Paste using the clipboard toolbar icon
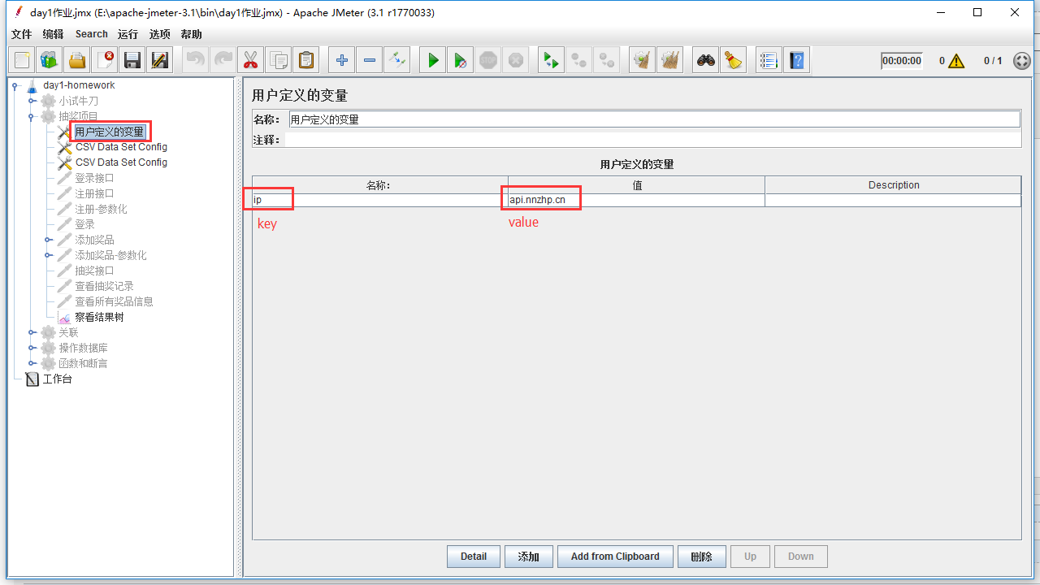1040x585 pixels. click(305, 60)
